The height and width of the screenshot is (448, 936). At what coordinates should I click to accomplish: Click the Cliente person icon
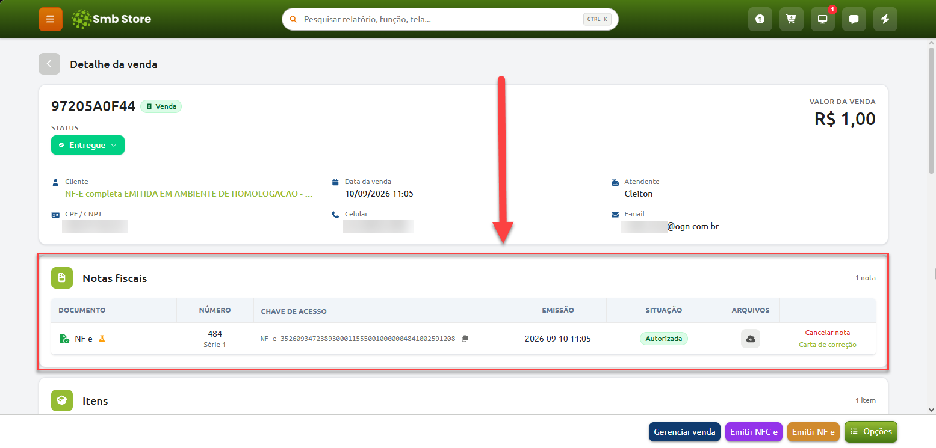(55, 182)
